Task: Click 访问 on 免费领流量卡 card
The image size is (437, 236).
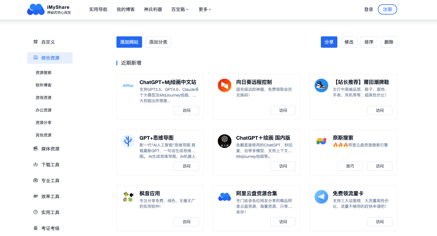Action: pos(380,222)
